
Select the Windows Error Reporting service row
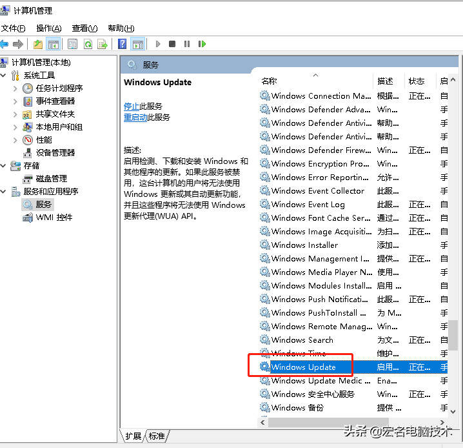(x=353, y=178)
